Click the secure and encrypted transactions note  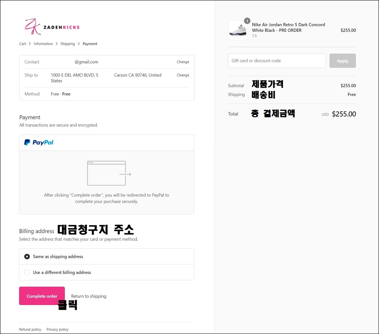tap(58, 125)
